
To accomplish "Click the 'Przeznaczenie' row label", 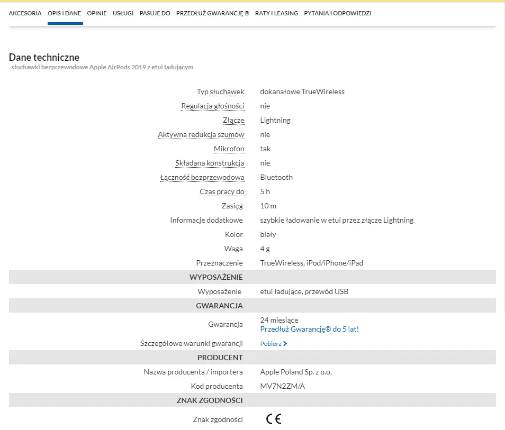I will (x=219, y=263).
